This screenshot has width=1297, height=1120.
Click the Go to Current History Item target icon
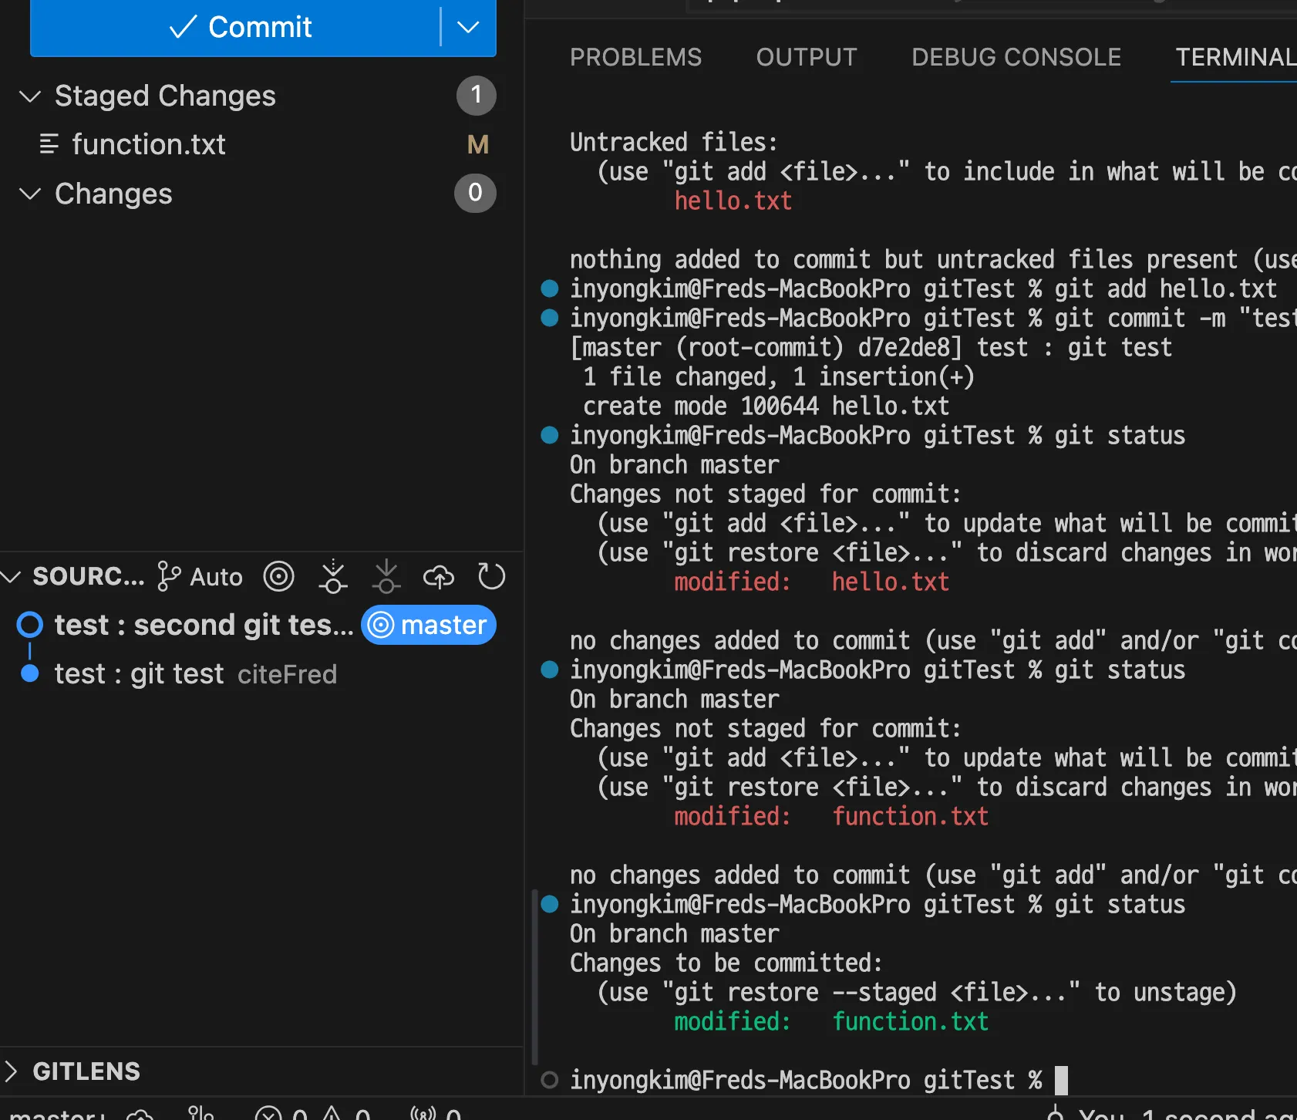tap(279, 576)
